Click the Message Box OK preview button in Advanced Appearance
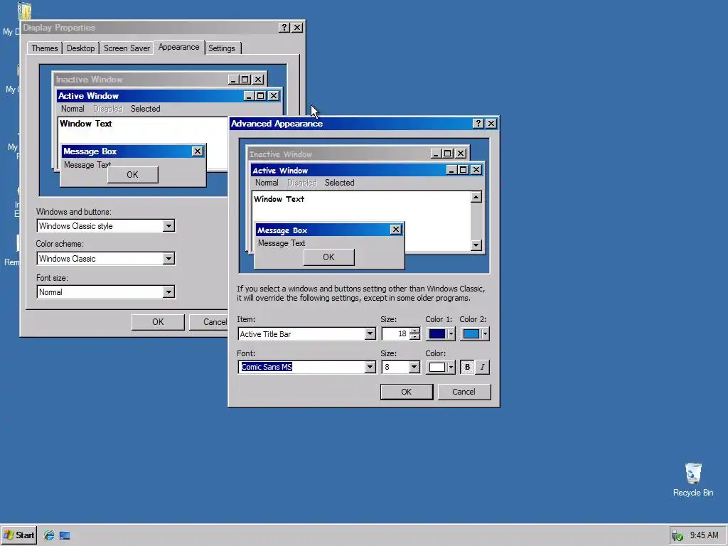Viewport: 728px width, 546px height. click(x=328, y=257)
